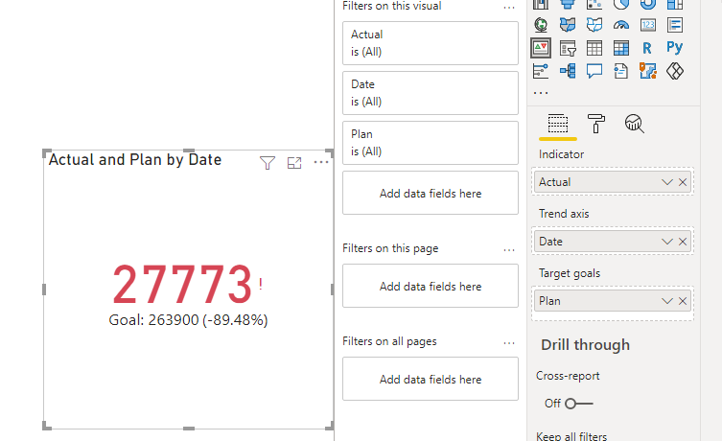Open visual filter icon on KPI header
The width and height of the screenshot is (722, 441).
[x=268, y=162]
